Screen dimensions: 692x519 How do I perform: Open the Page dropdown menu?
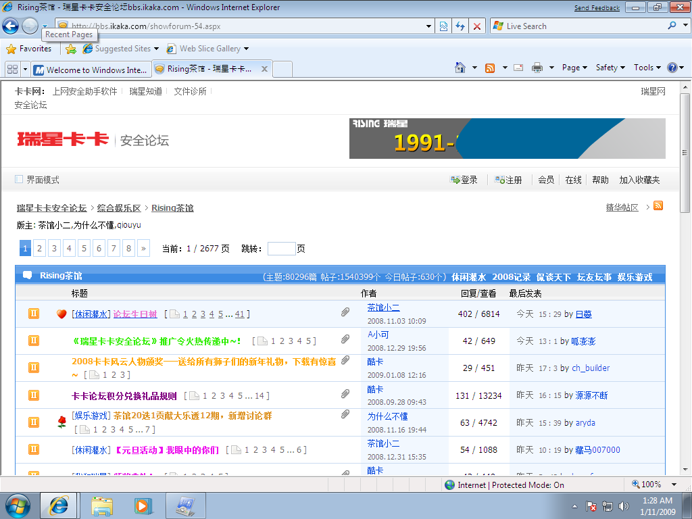574,68
